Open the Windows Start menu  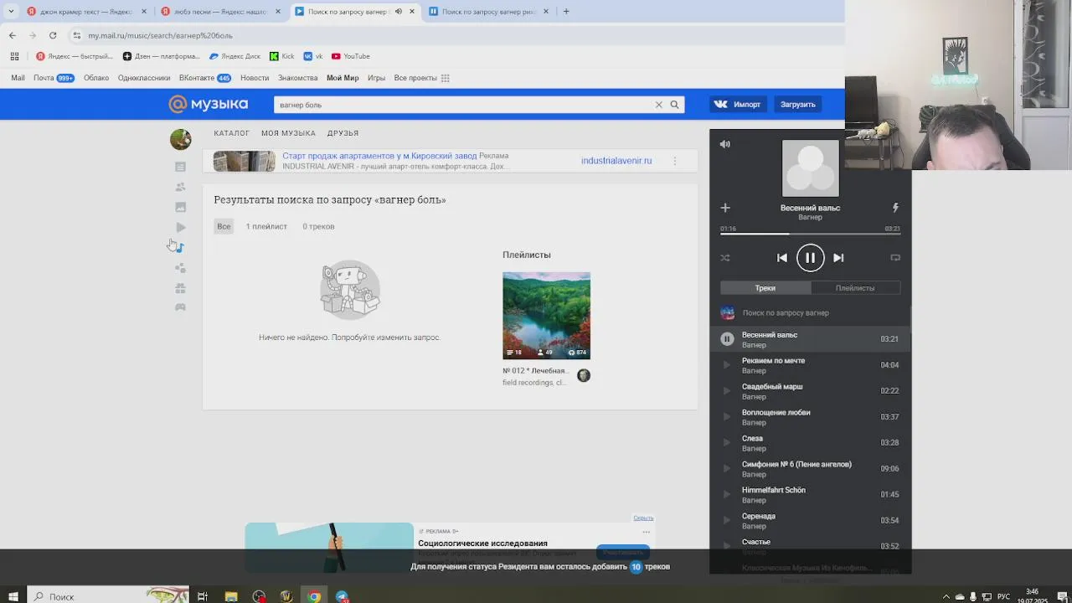pyautogui.click(x=13, y=596)
